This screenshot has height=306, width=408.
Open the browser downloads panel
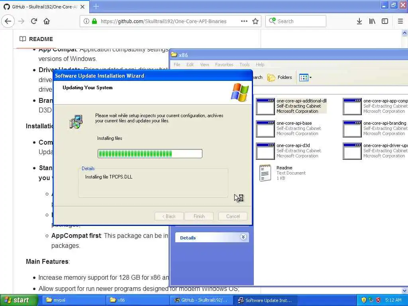tap(359, 21)
